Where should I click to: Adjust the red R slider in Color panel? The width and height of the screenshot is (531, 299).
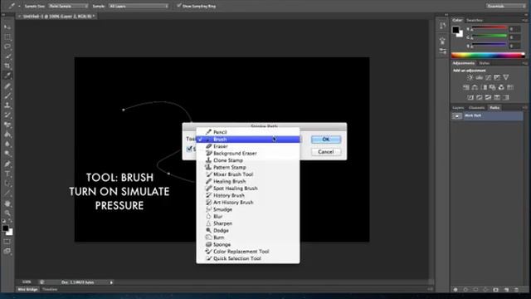click(489, 28)
